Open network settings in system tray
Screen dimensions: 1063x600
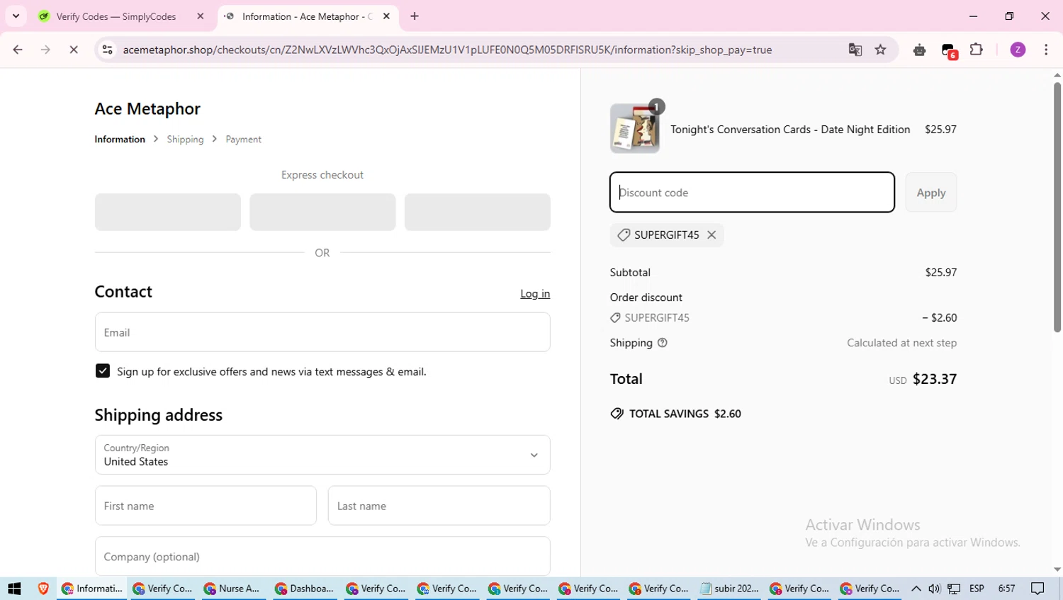[x=955, y=589]
